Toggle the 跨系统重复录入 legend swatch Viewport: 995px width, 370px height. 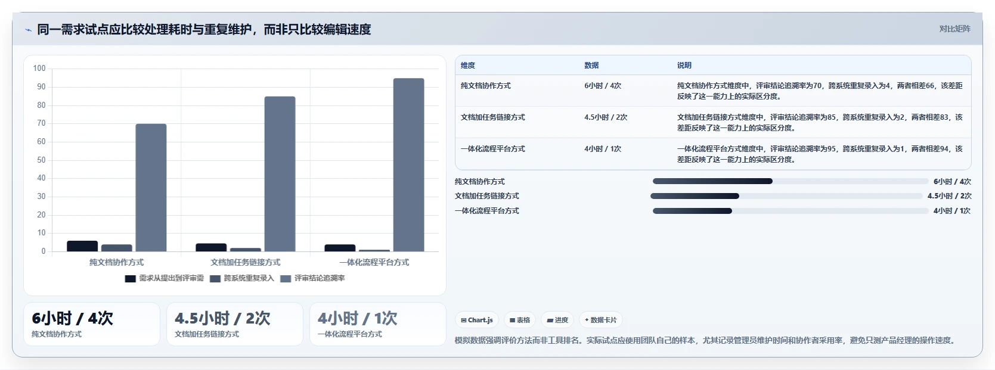[215, 278]
